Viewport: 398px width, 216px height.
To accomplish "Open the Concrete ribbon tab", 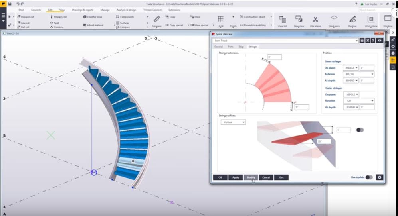I will coord(36,10).
